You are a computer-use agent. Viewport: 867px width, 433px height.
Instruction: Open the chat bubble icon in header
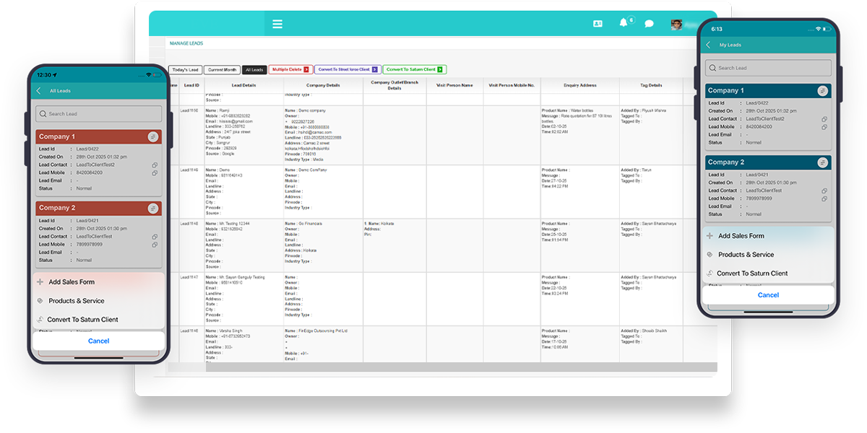point(649,24)
